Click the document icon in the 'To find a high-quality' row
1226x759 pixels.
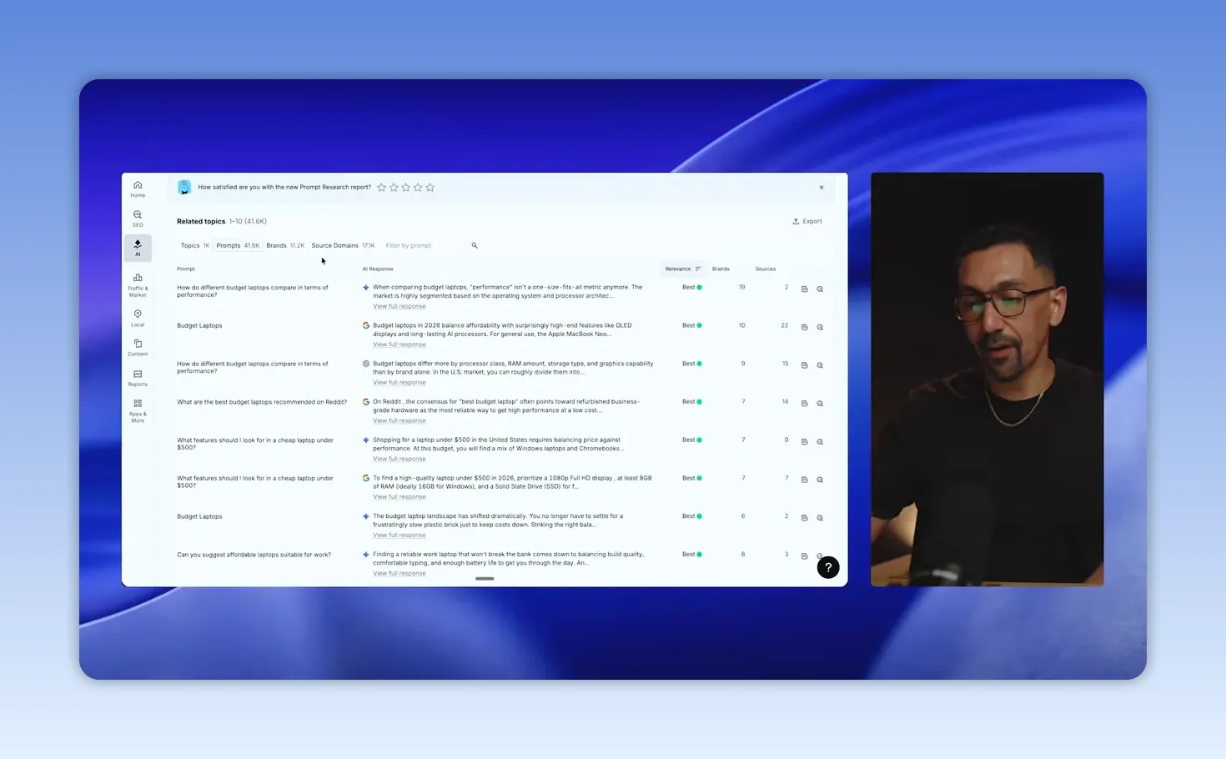coord(805,480)
